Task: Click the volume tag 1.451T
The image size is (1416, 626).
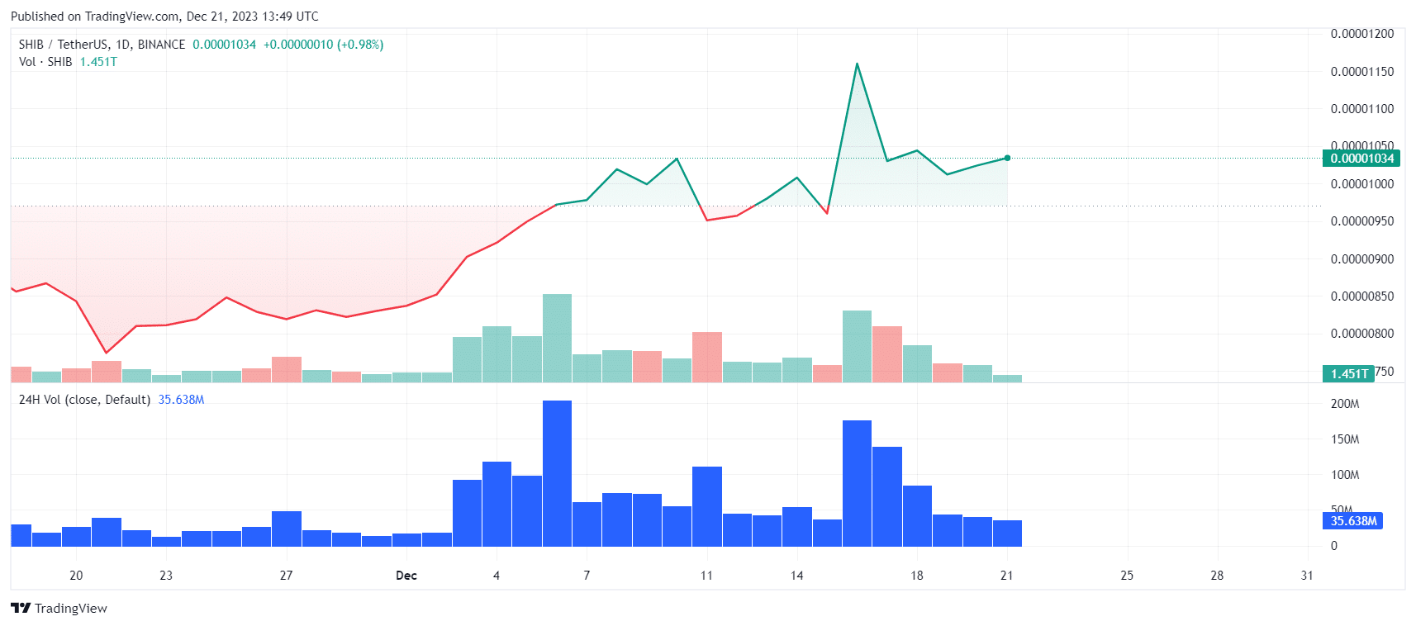Action: [1348, 373]
